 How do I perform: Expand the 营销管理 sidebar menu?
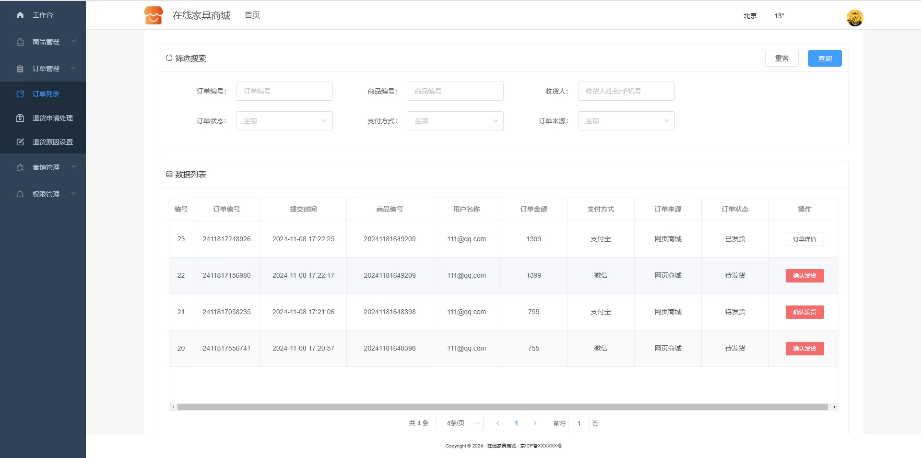[46, 167]
